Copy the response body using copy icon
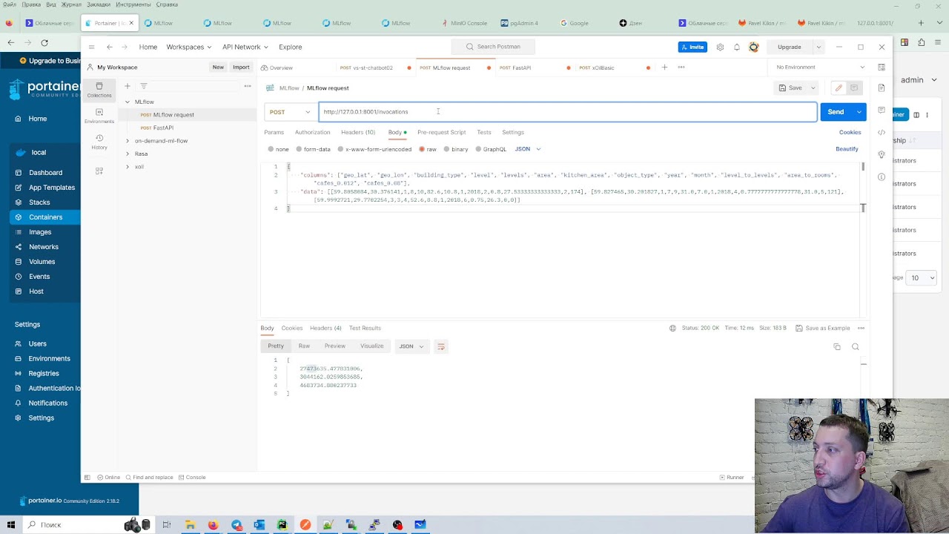 pyautogui.click(x=837, y=346)
